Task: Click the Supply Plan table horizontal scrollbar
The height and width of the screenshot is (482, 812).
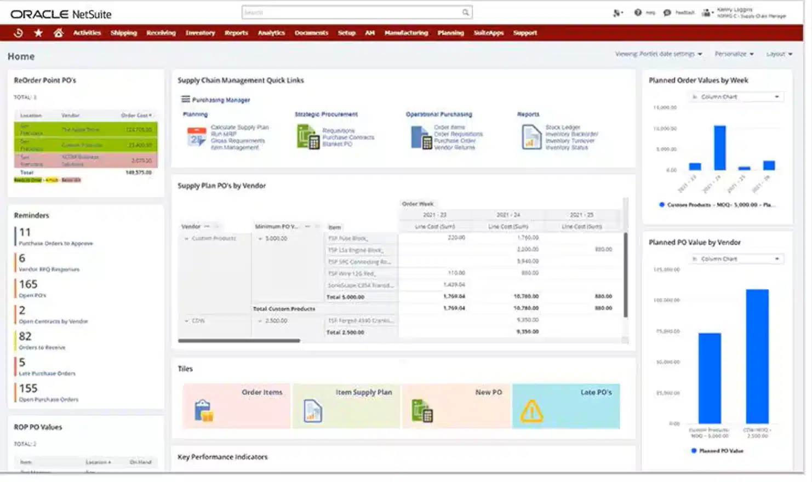Action: 239,341
